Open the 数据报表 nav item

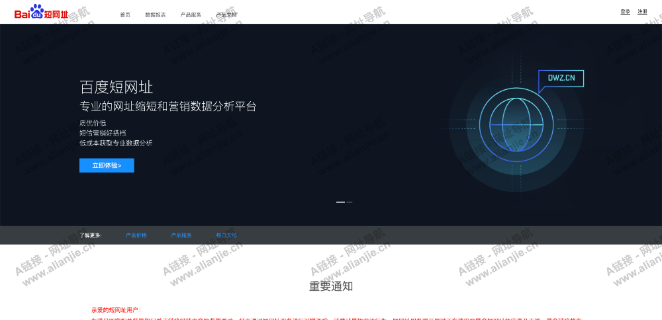(156, 15)
